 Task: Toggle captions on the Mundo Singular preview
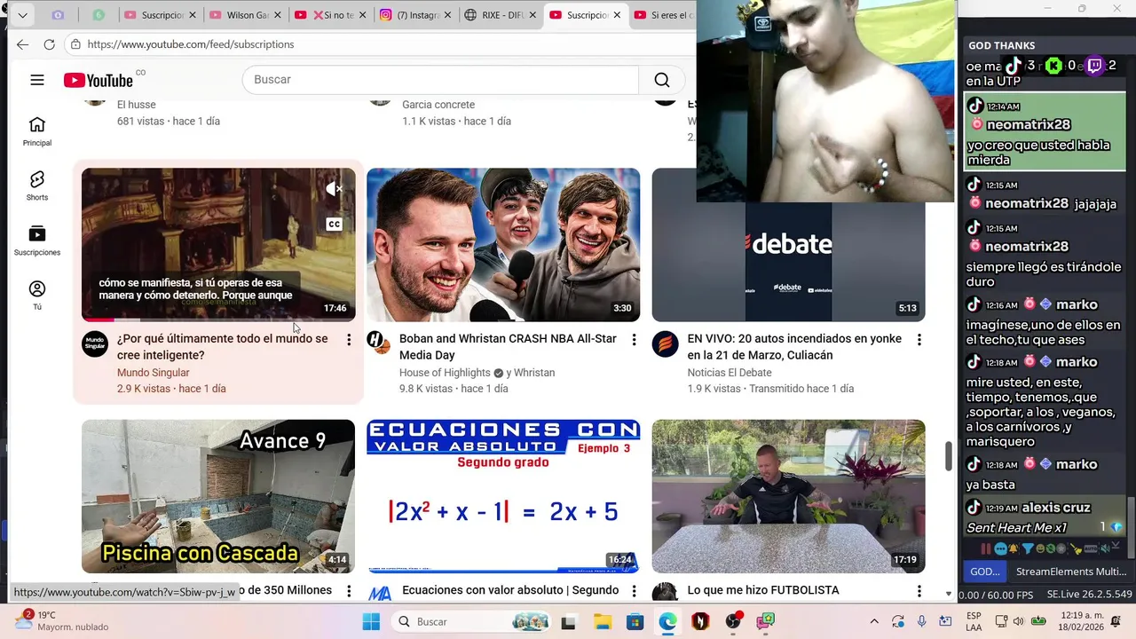[x=335, y=224]
